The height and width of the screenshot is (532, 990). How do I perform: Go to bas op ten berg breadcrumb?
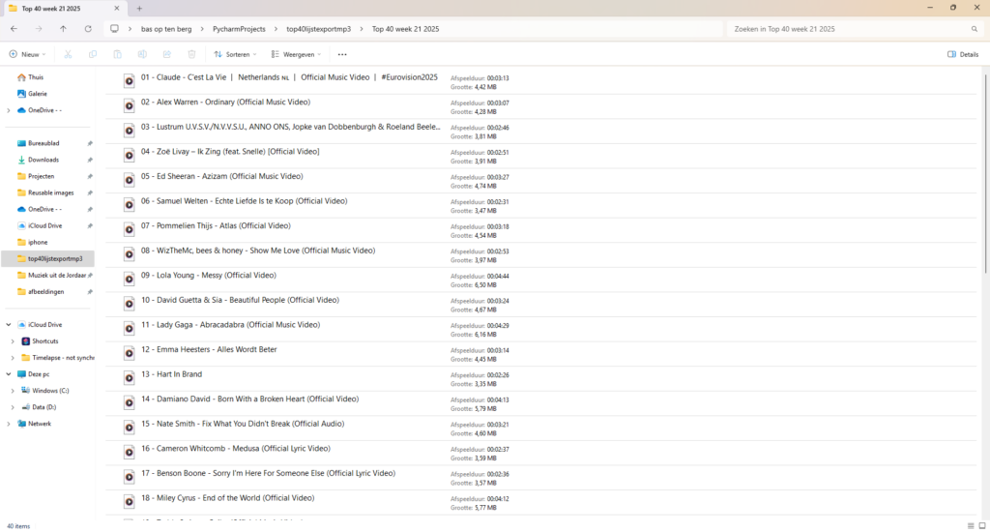pyautogui.click(x=166, y=29)
